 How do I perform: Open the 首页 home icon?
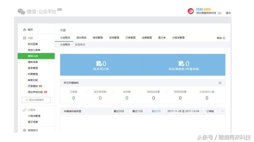(25, 30)
